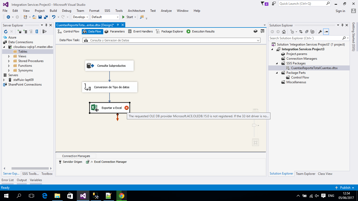Open the SSIS menu

107,11
